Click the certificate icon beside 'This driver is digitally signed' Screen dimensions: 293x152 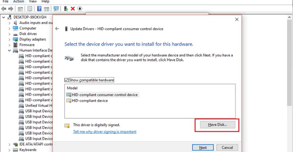coord(67,125)
